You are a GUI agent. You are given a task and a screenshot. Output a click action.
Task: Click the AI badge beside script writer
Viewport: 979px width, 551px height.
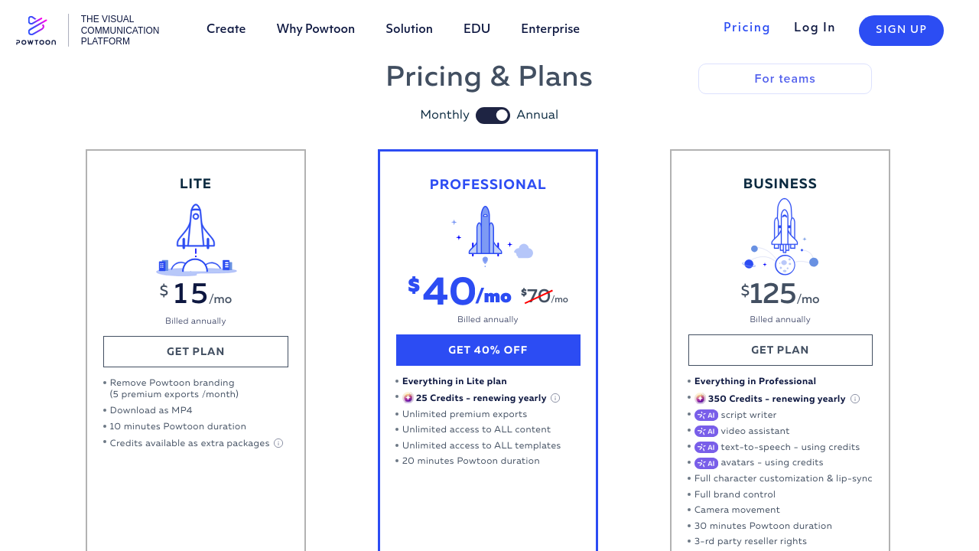point(706,415)
